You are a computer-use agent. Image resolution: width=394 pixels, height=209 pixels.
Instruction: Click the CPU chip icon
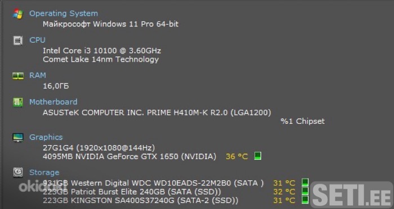click(x=18, y=40)
